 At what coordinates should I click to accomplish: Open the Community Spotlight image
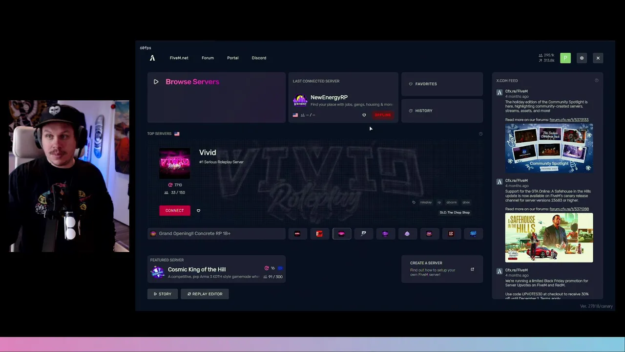pos(549,148)
